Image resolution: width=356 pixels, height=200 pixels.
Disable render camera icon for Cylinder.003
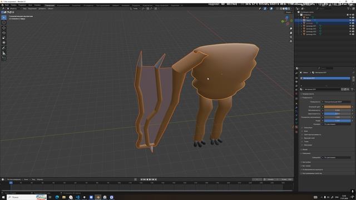(353, 32)
